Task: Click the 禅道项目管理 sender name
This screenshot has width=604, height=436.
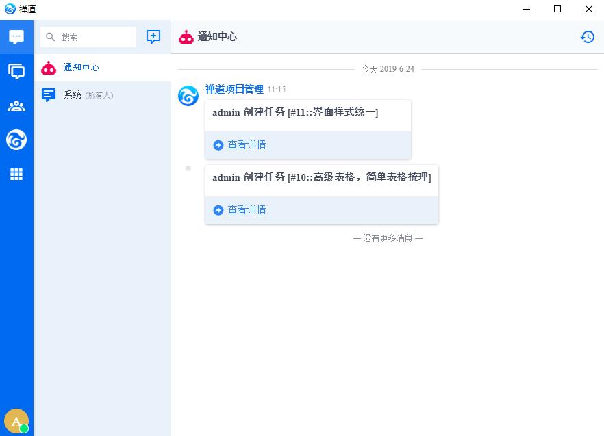Action: tap(234, 90)
